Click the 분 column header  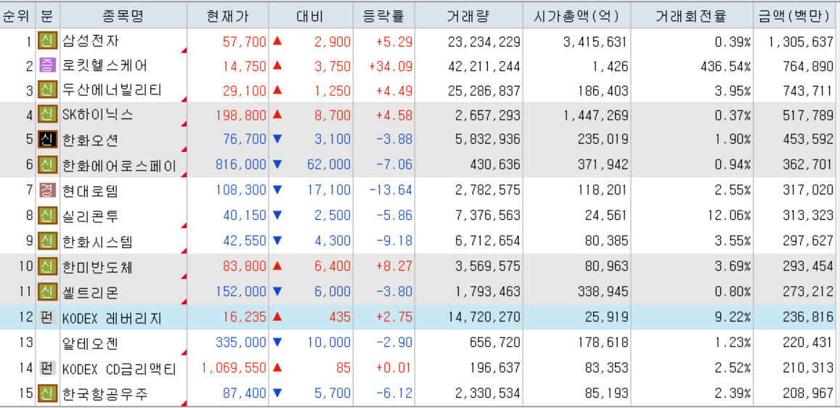pyautogui.click(x=47, y=15)
